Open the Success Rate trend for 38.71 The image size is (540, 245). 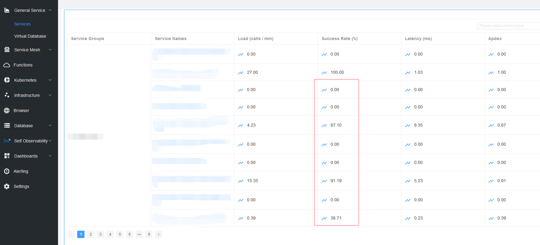coord(324,218)
